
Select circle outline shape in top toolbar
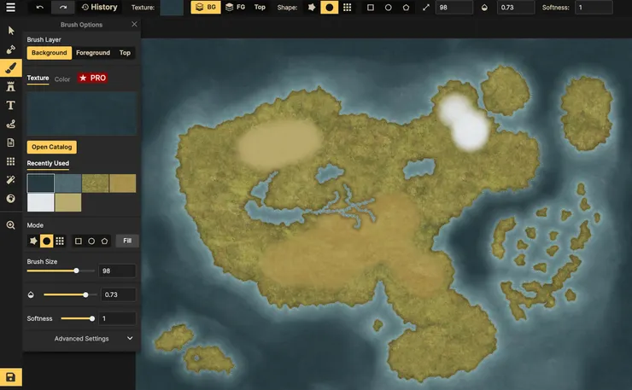[x=388, y=7]
